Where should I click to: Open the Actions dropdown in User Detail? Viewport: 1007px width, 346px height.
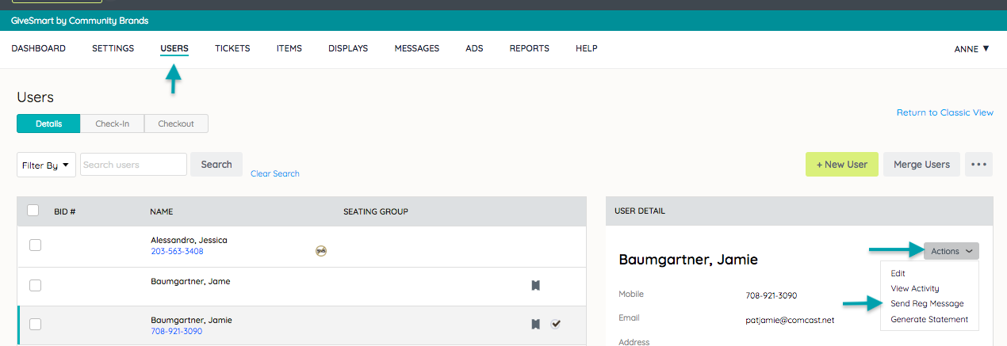pos(951,251)
